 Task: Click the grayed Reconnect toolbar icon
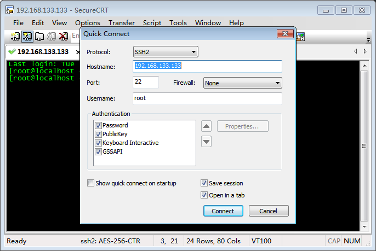pyautogui.click(x=52, y=37)
